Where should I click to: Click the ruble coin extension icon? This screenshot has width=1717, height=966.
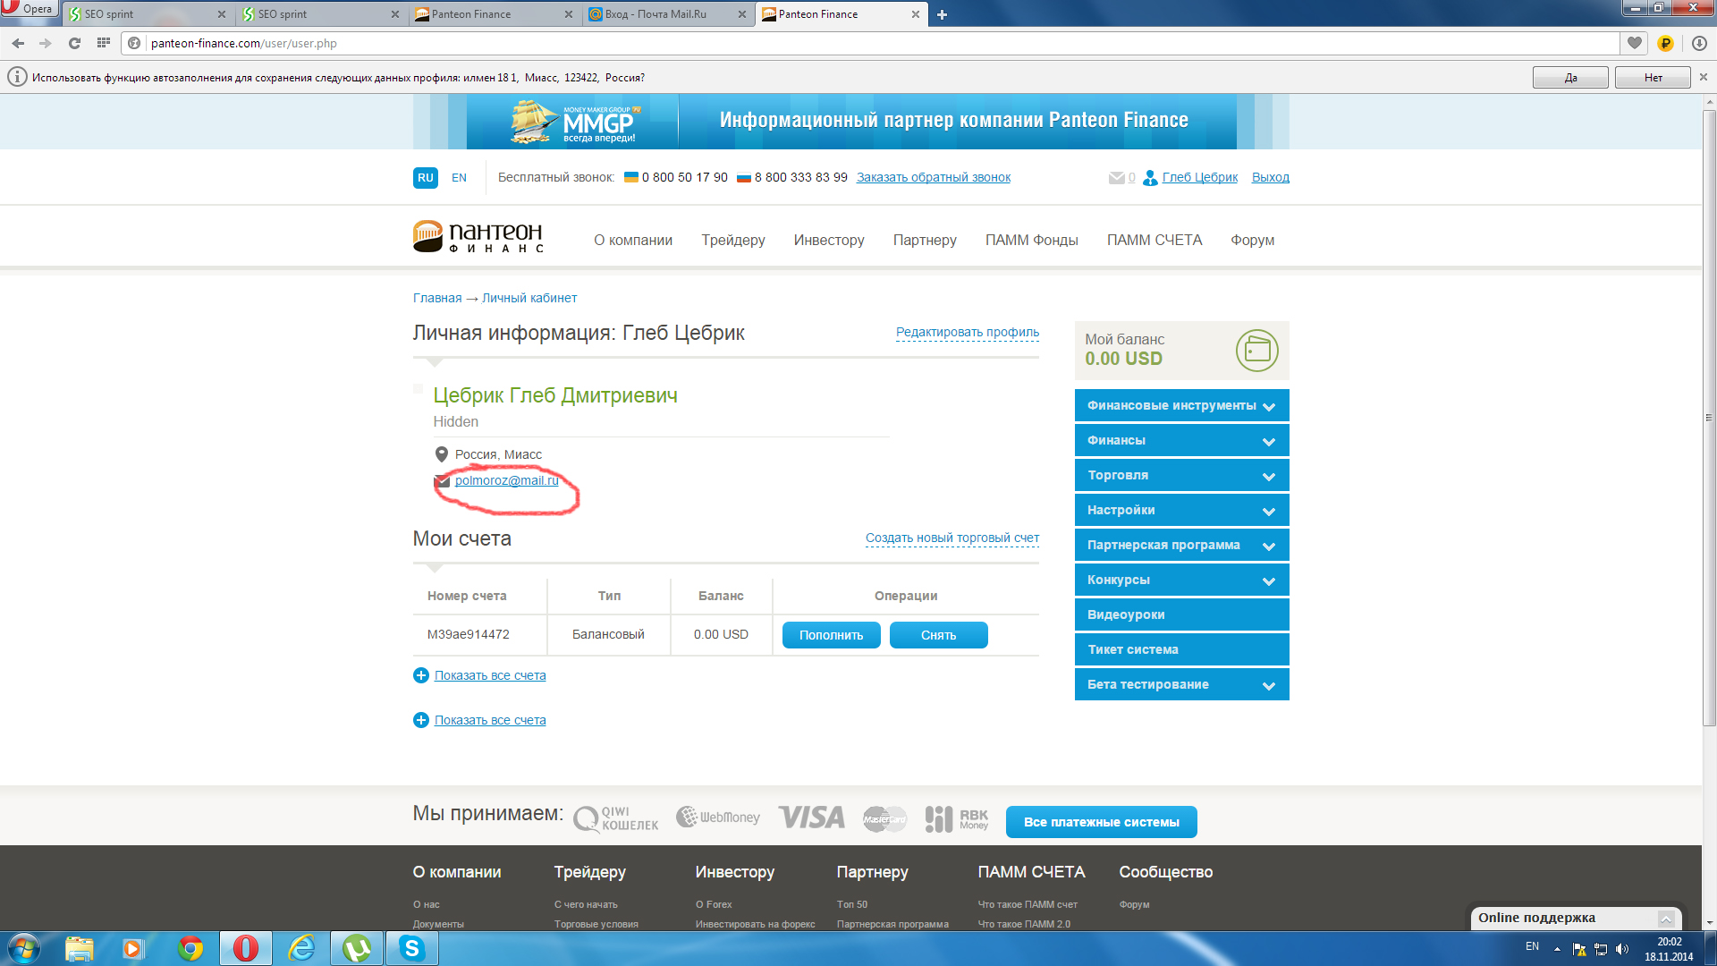click(1665, 43)
